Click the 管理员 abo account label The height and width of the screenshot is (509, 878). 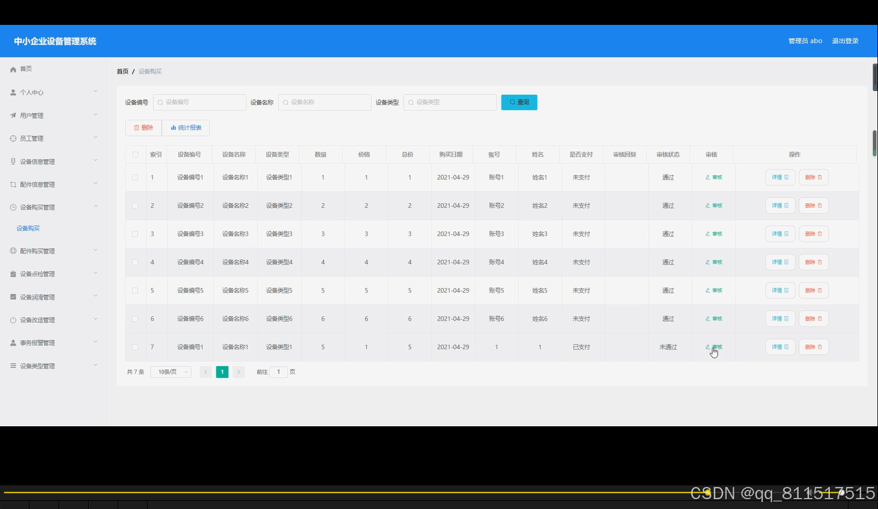tap(805, 41)
